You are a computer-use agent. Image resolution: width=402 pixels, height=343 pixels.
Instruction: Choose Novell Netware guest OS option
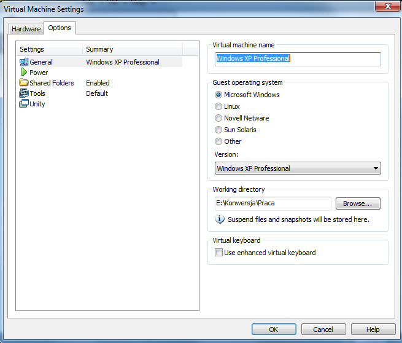click(x=218, y=118)
